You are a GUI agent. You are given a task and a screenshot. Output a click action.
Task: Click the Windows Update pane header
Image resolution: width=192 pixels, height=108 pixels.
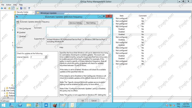tap(48, 13)
